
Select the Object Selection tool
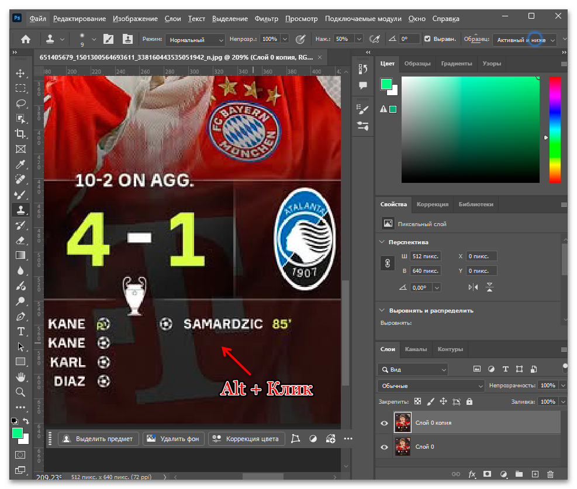coord(20,119)
